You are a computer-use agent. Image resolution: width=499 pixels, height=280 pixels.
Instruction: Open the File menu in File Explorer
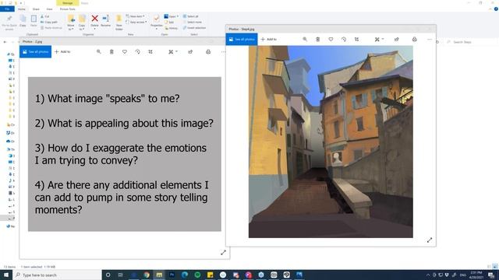pyautogui.click(x=7, y=9)
